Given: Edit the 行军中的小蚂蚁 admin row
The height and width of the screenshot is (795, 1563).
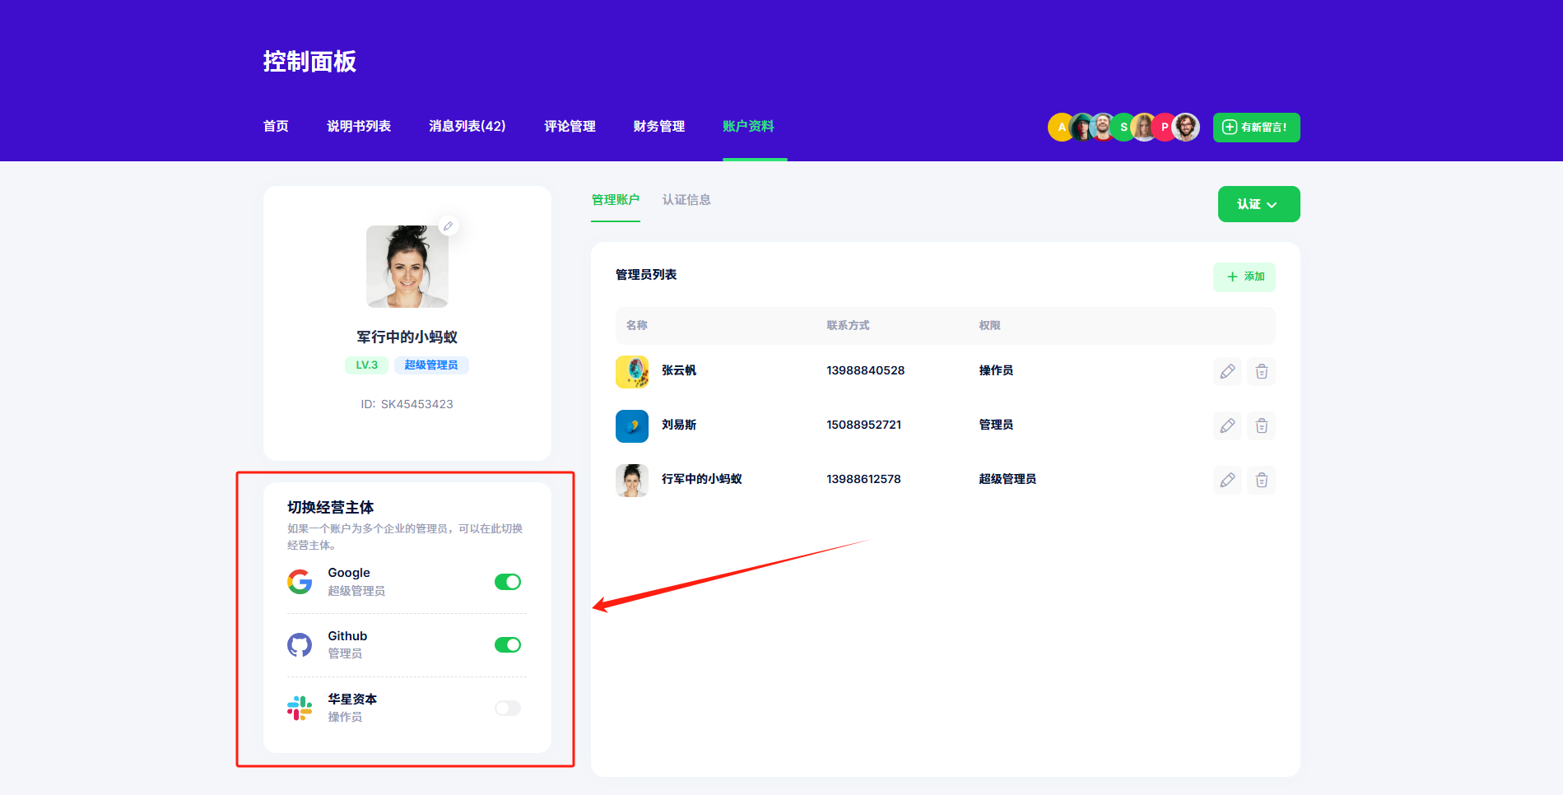Looking at the screenshot, I should click(x=1227, y=481).
